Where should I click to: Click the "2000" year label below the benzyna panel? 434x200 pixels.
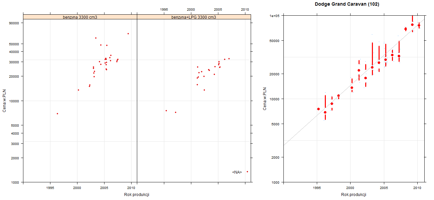click(77, 188)
